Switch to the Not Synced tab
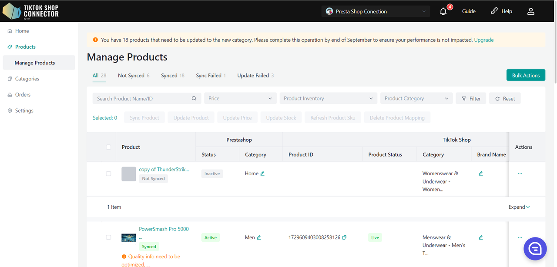The height and width of the screenshot is (267, 557). pyautogui.click(x=134, y=75)
